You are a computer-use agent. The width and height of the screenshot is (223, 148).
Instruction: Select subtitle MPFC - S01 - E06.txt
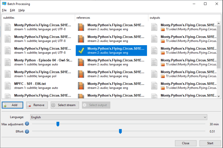pos(38,86)
